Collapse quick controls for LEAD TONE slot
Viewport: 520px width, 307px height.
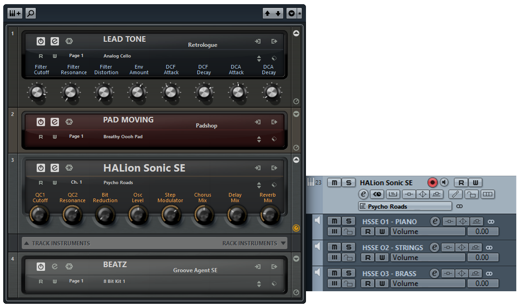tap(296, 33)
